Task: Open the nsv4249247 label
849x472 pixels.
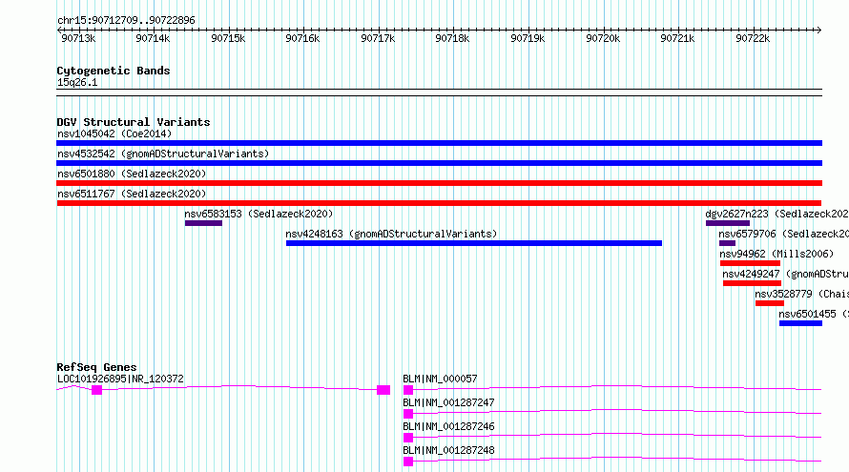Action: click(786, 274)
